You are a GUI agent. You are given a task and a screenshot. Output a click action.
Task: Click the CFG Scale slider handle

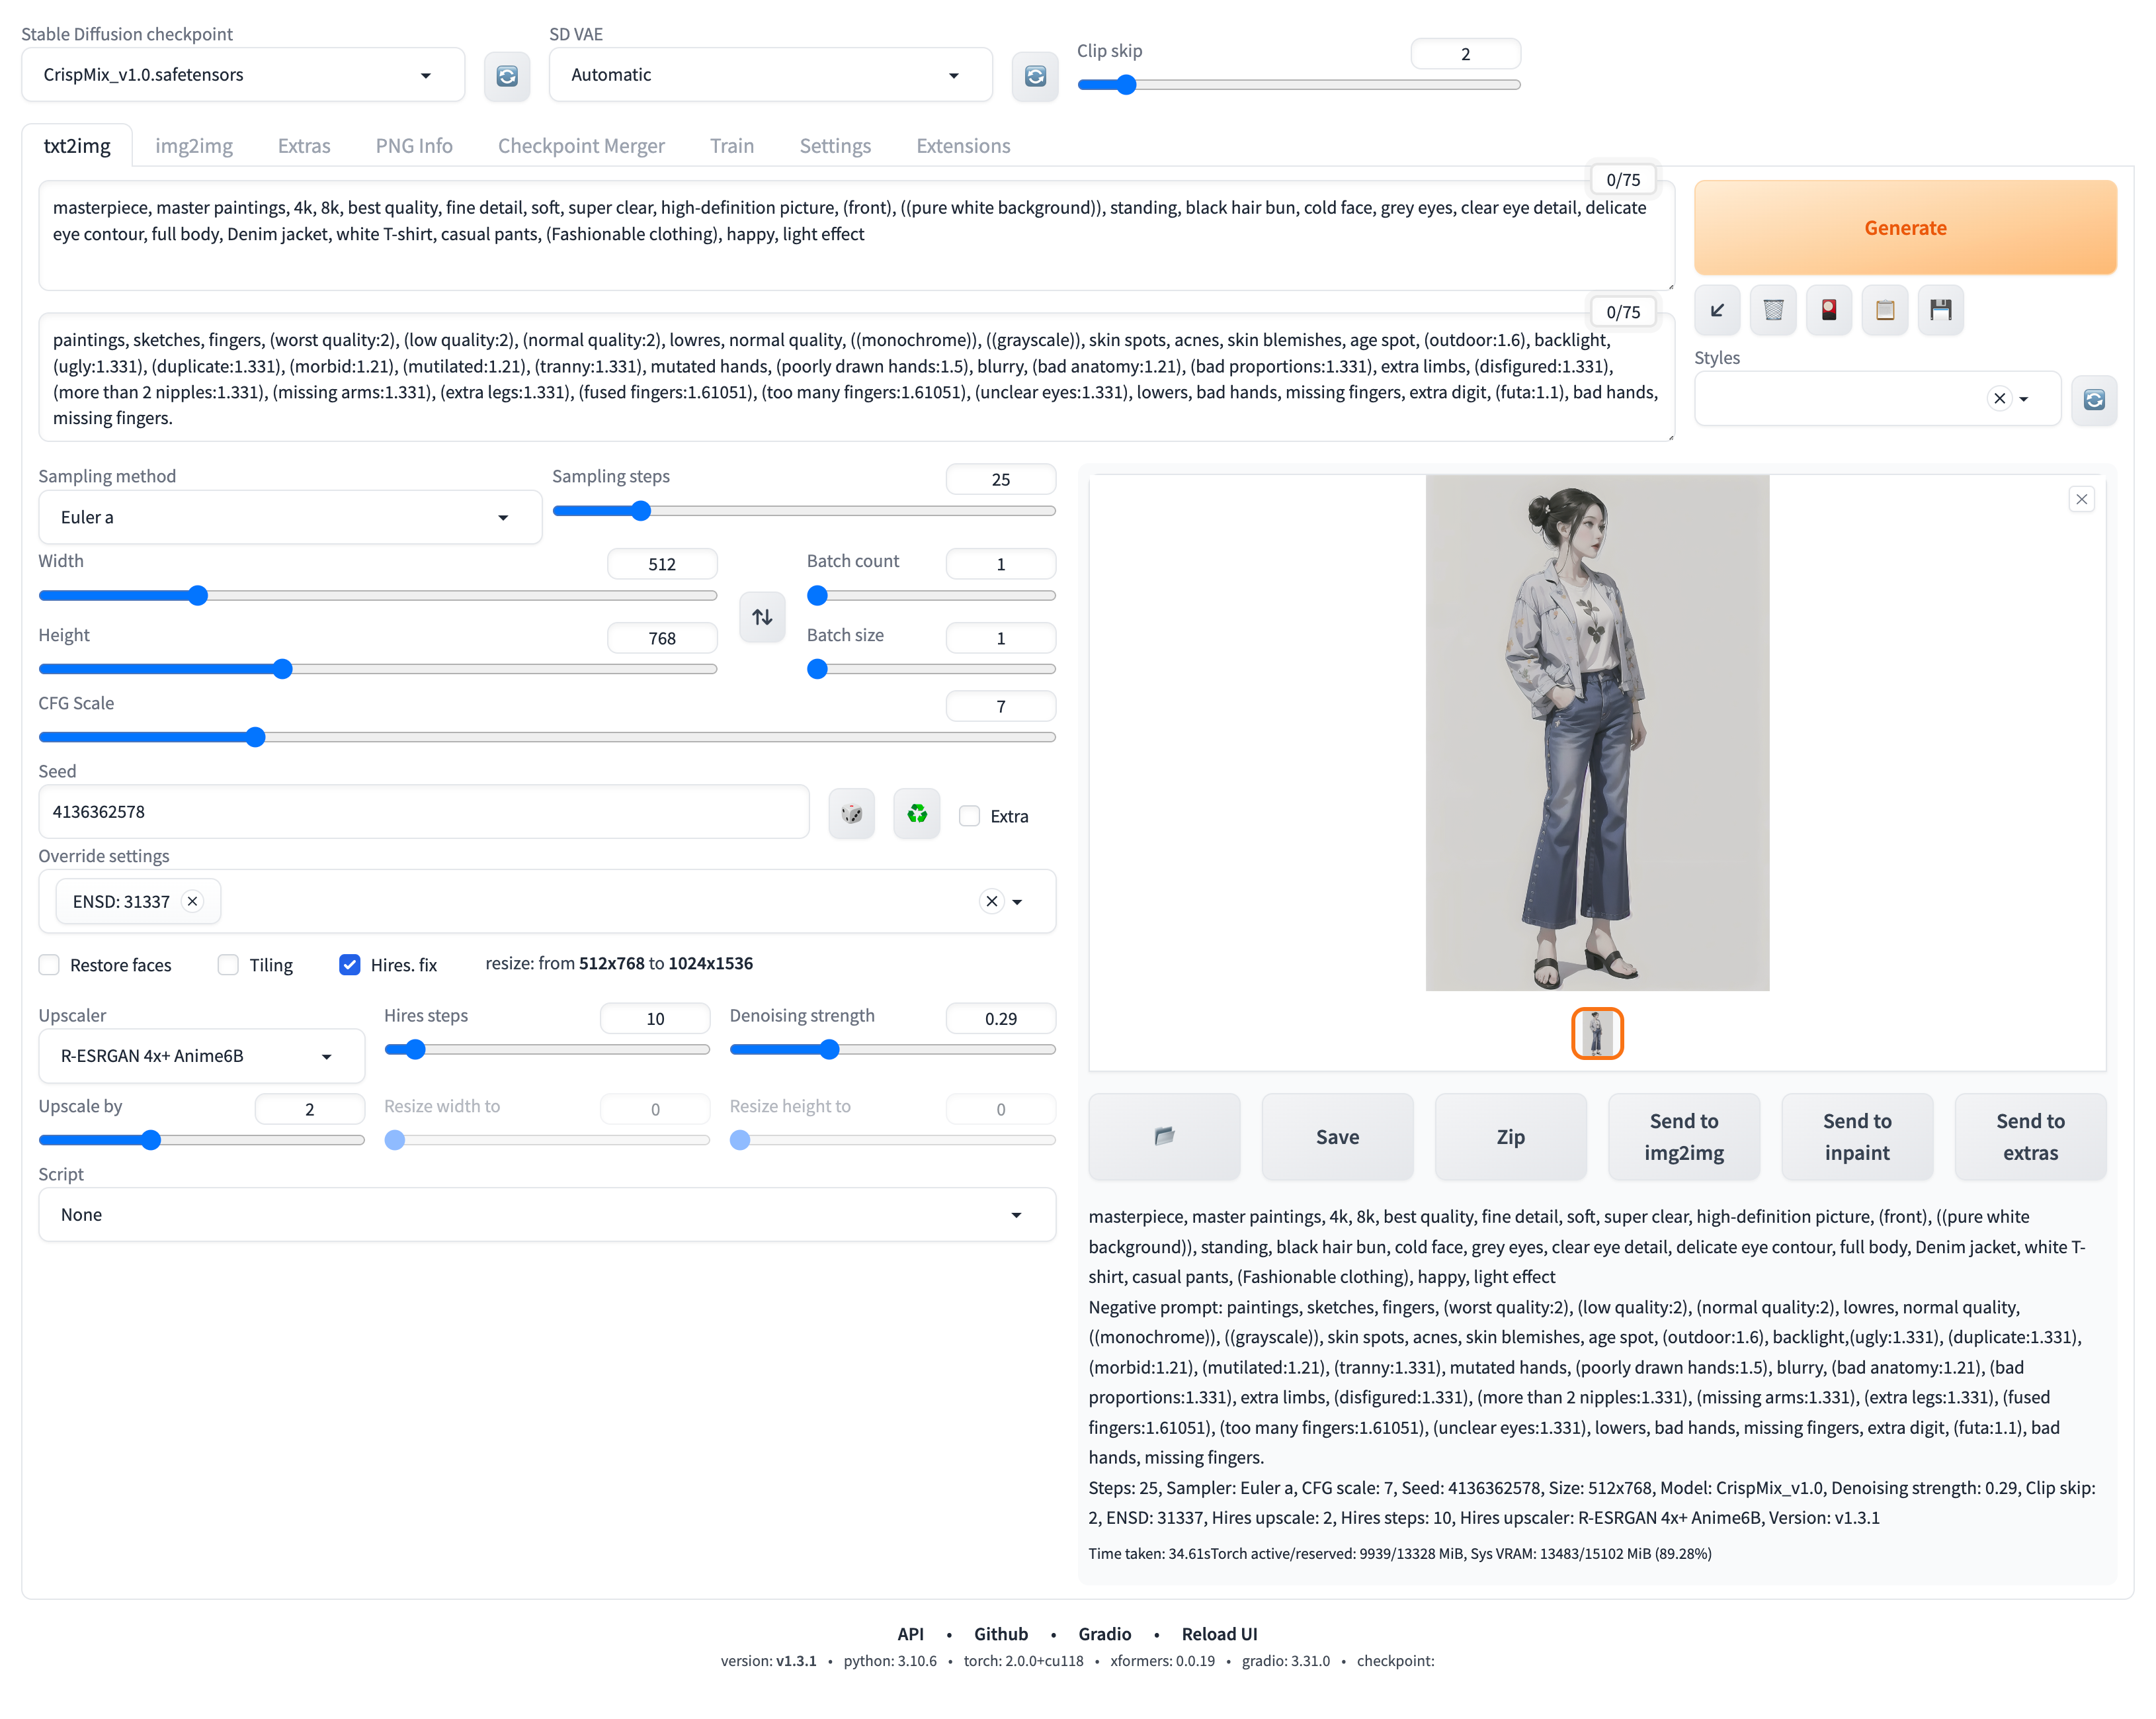(255, 738)
